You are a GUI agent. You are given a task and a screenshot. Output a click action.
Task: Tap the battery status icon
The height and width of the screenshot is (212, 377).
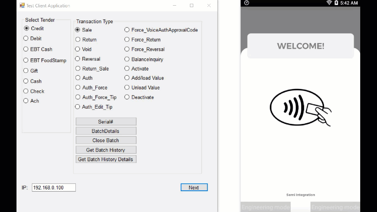click(x=336, y=3)
